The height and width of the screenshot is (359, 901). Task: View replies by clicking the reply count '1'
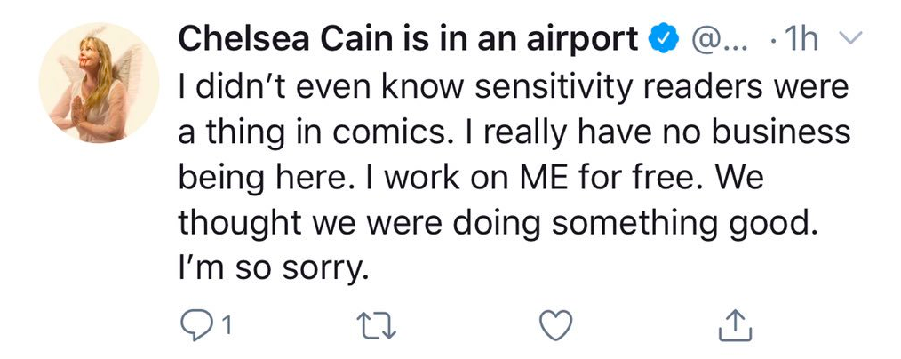click(227, 327)
